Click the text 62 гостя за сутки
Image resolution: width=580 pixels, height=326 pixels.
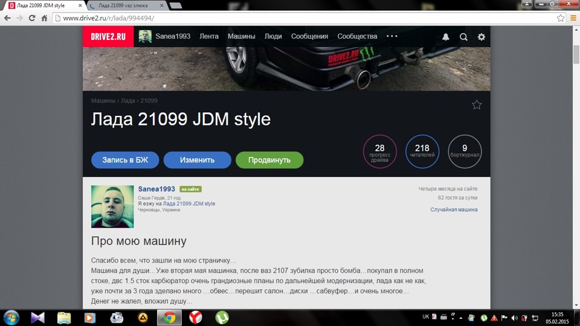[457, 198]
